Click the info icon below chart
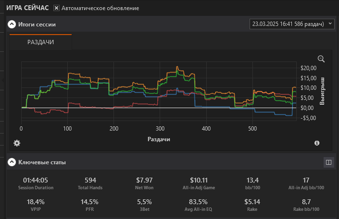Image resolution: width=339 pixels, height=219 pixels. (317, 143)
